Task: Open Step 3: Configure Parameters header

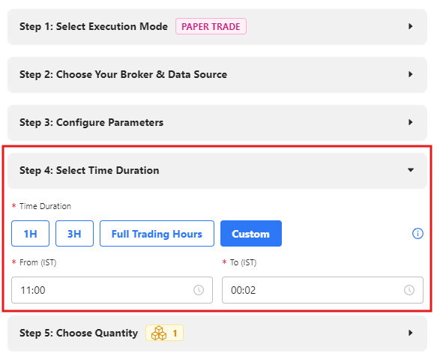Action: 217,123
